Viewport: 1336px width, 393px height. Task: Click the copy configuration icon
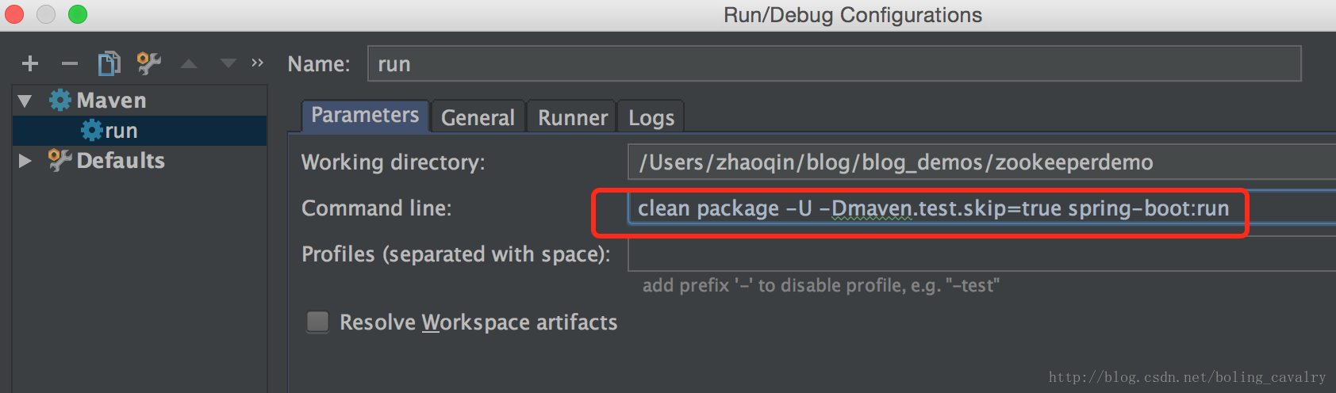(109, 63)
